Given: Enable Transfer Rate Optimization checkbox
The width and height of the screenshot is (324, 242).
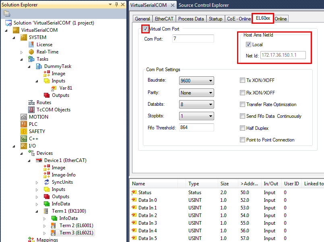Looking at the screenshot, I should click(x=242, y=105).
